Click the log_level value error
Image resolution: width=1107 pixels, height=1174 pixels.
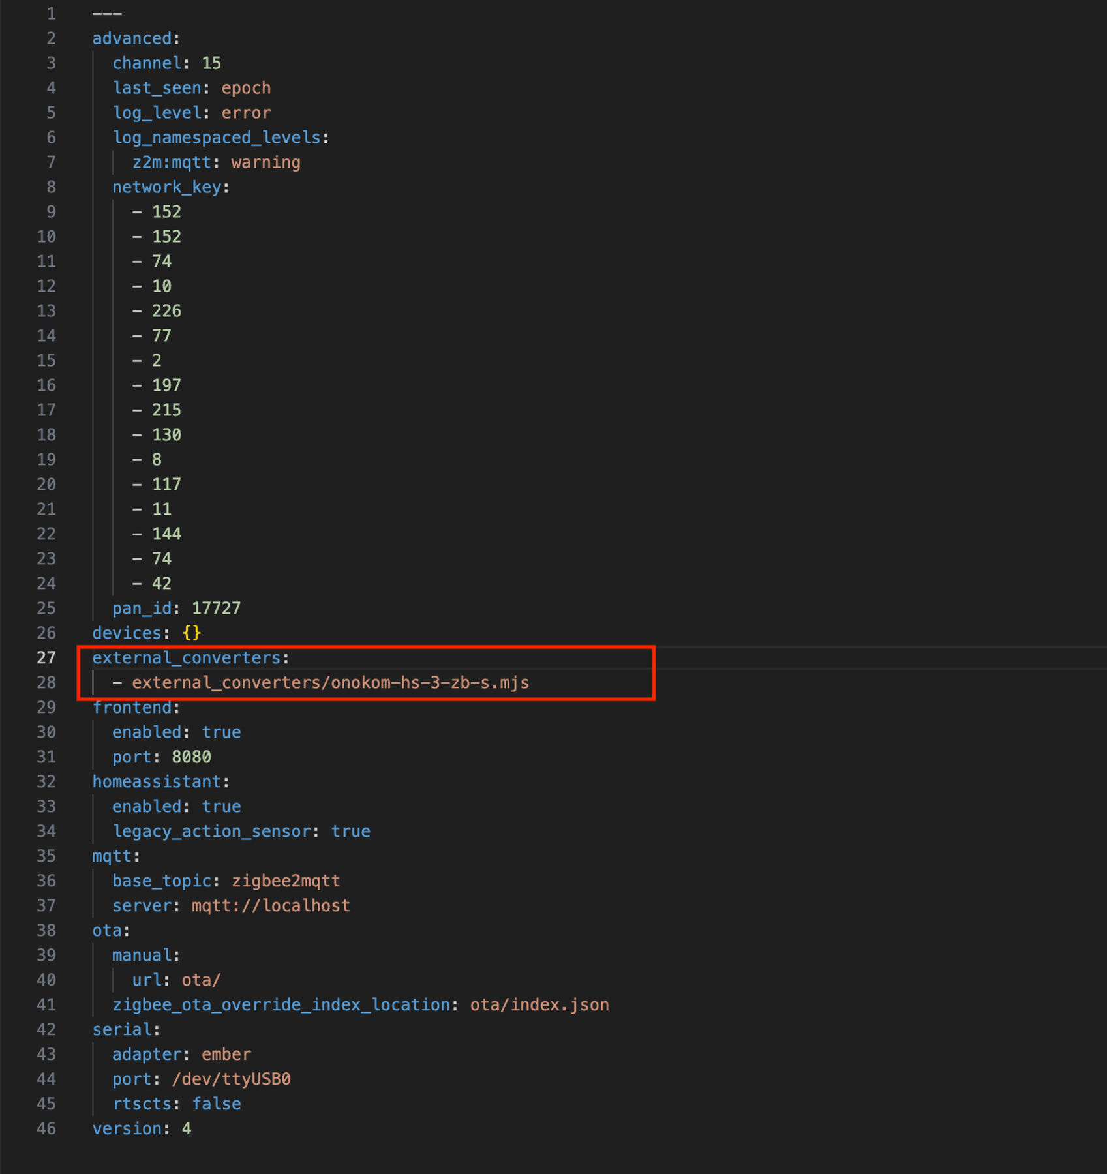tap(246, 113)
